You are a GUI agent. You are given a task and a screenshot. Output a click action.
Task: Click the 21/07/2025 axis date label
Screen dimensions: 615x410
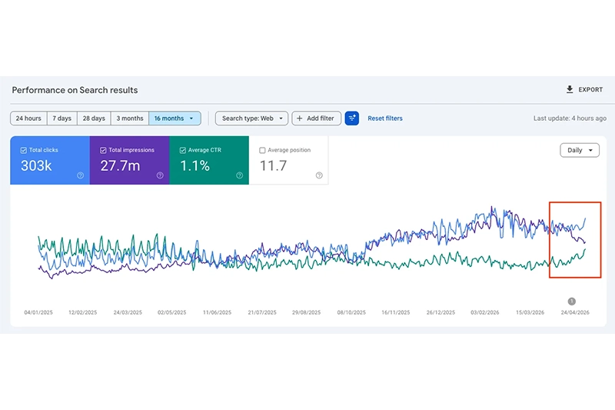coord(262,313)
